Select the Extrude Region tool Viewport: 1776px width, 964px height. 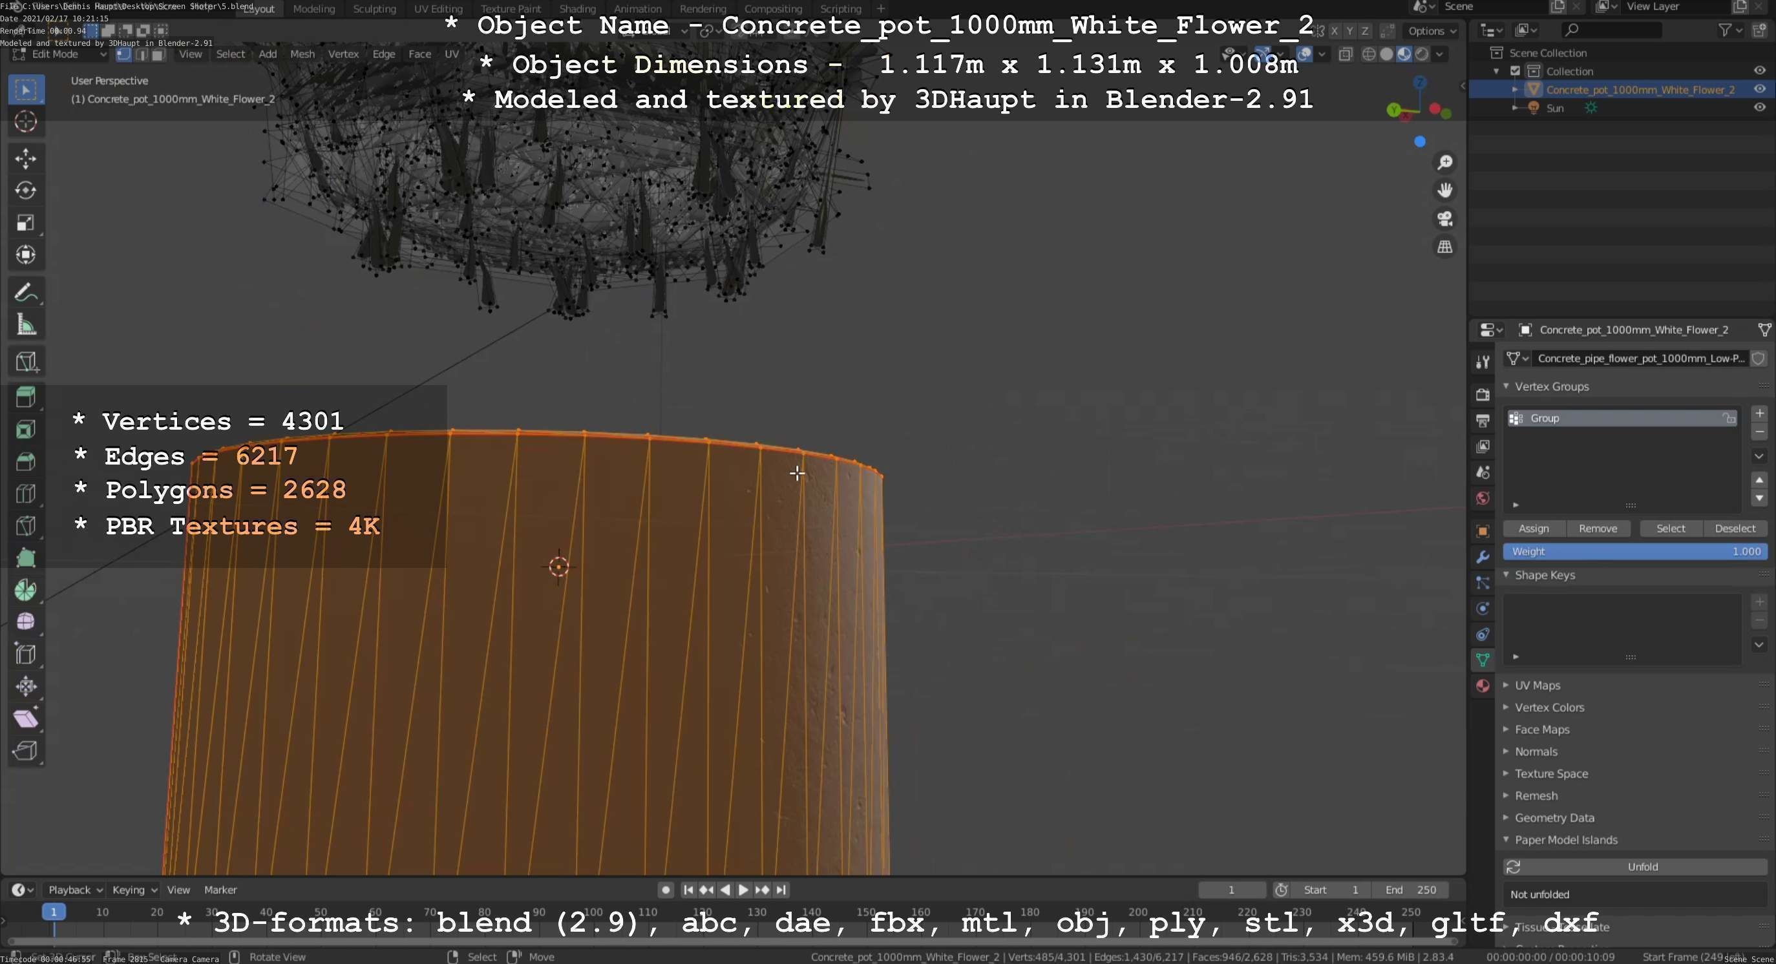tap(26, 397)
